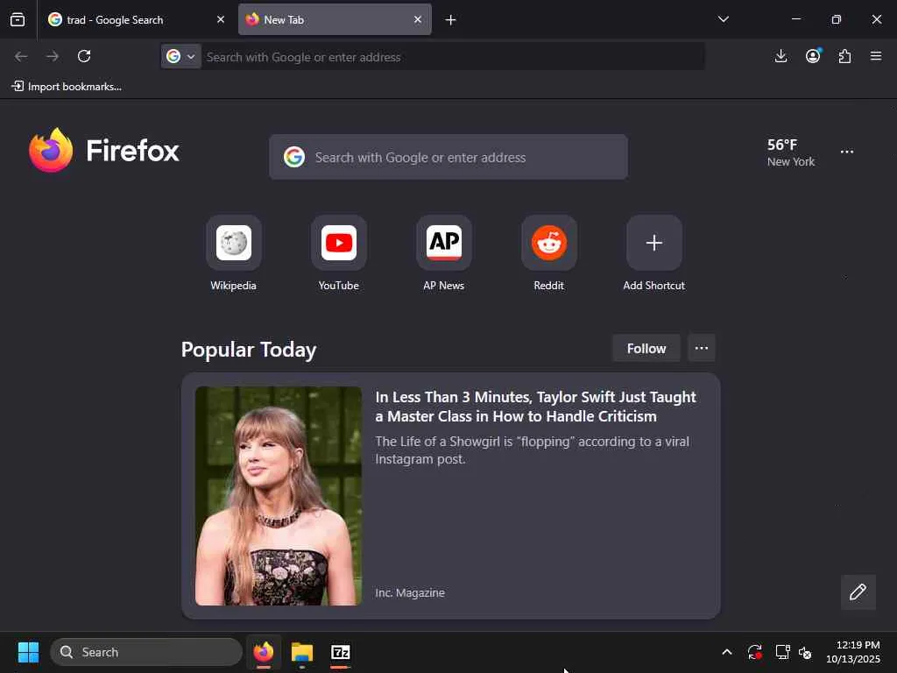Image resolution: width=897 pixels, height=673 pixels.
Task: Close the trad - Google Search tab
Action: 221,20
